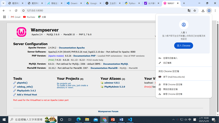This screenshot has height=123, width=219.
Task: Open Documentation PHP link
Action: tap(84, 56)
